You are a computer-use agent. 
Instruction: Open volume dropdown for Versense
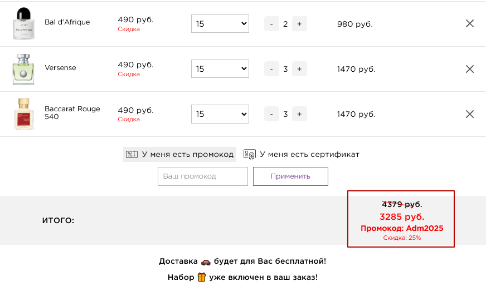pos(220,69)
